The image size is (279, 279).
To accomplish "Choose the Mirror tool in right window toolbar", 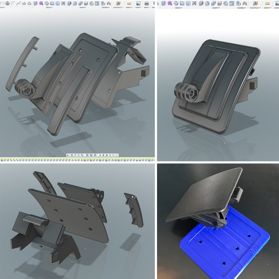I will tap(194, 3).
